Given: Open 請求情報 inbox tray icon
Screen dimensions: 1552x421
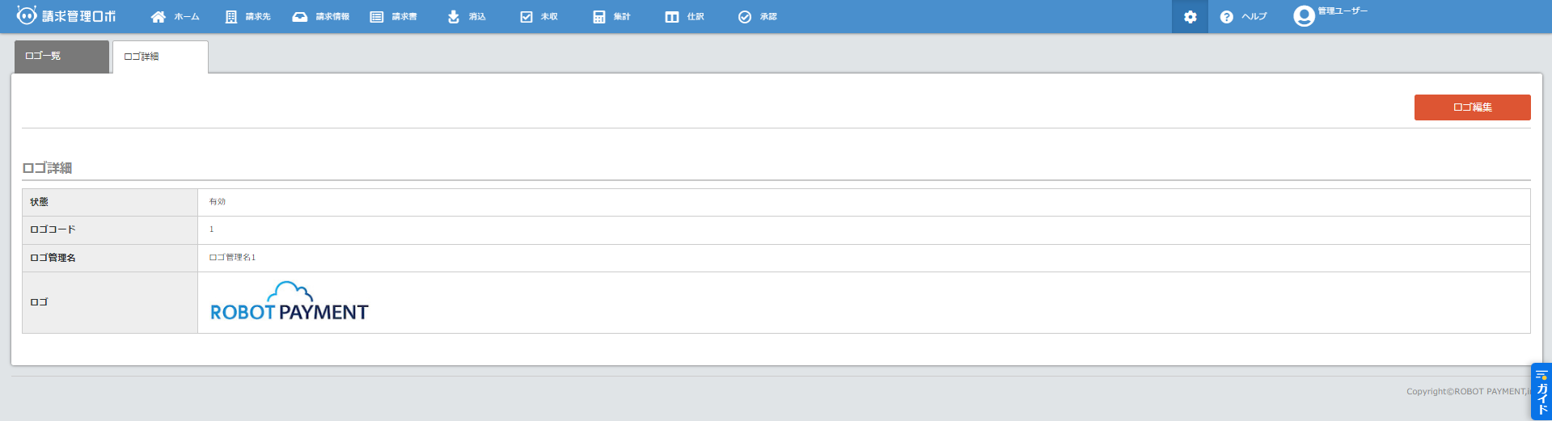Looking at the screenshot, I should [300, 17].
